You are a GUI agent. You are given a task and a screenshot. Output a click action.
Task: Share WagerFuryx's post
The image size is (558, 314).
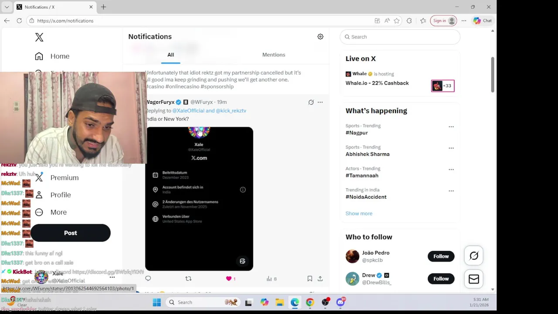[320, 279]
